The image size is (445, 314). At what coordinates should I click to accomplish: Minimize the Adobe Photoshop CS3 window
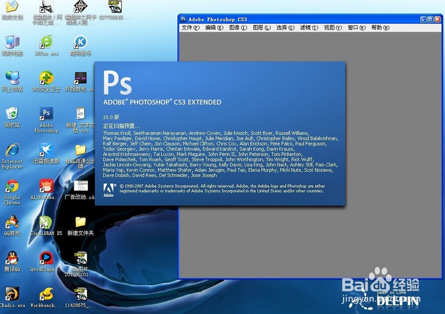[x=423, y=19]
